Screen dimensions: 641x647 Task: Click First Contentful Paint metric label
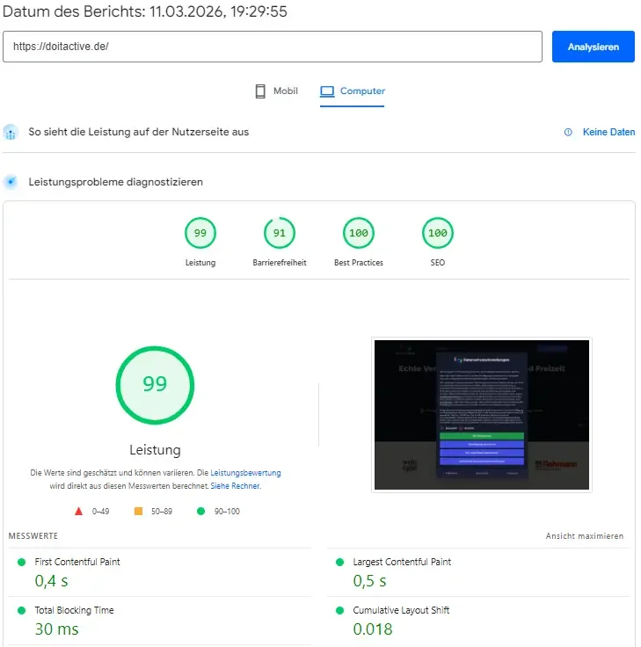click(x=77, y=562)
